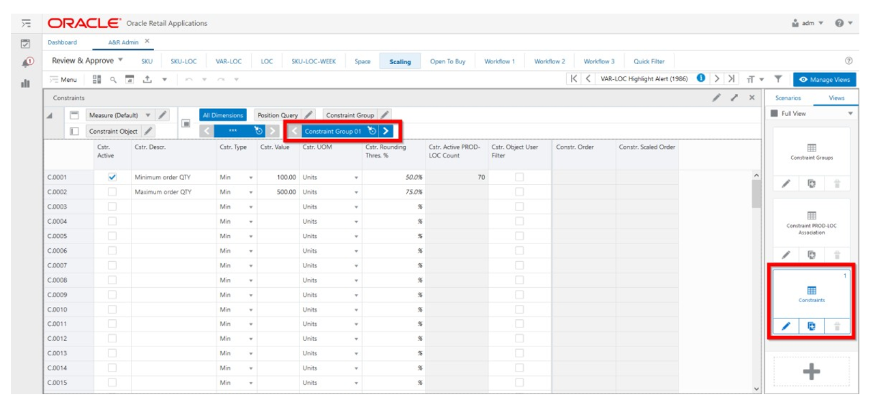Add a new view with plus tile
This screenshot has width=875, height=401.
[812, 372]
